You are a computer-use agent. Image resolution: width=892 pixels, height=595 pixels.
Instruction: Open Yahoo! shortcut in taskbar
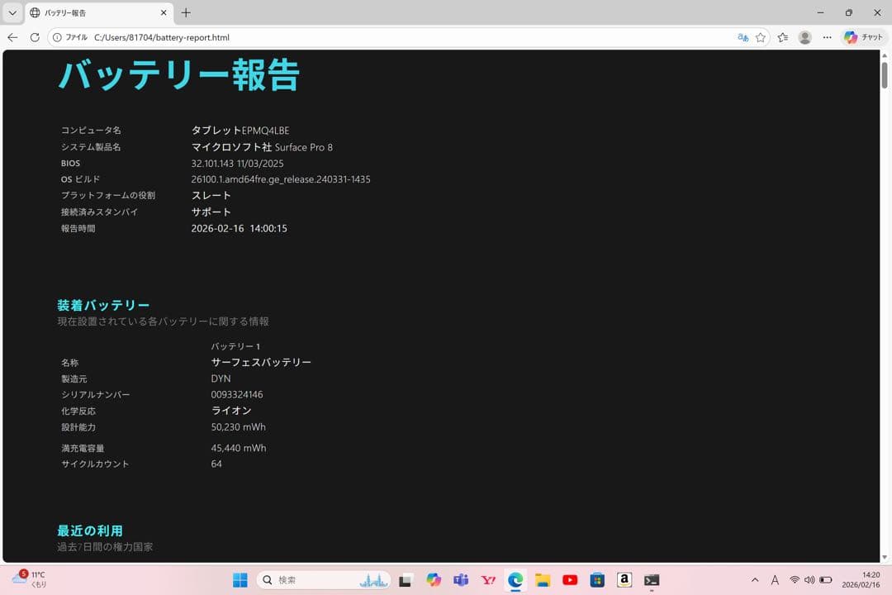tap(488, 580)
